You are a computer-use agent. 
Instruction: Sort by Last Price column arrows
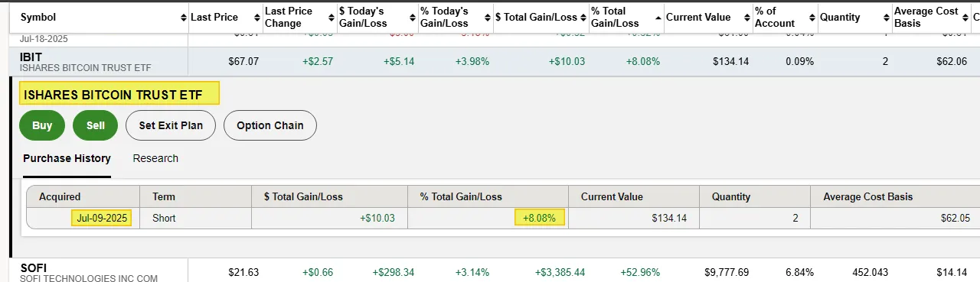click(256, 18)
